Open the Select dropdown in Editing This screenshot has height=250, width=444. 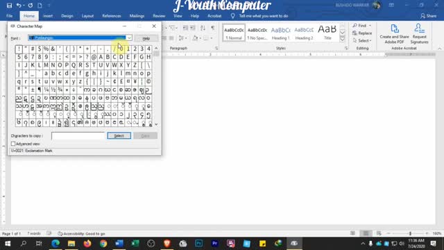[362, 40]
